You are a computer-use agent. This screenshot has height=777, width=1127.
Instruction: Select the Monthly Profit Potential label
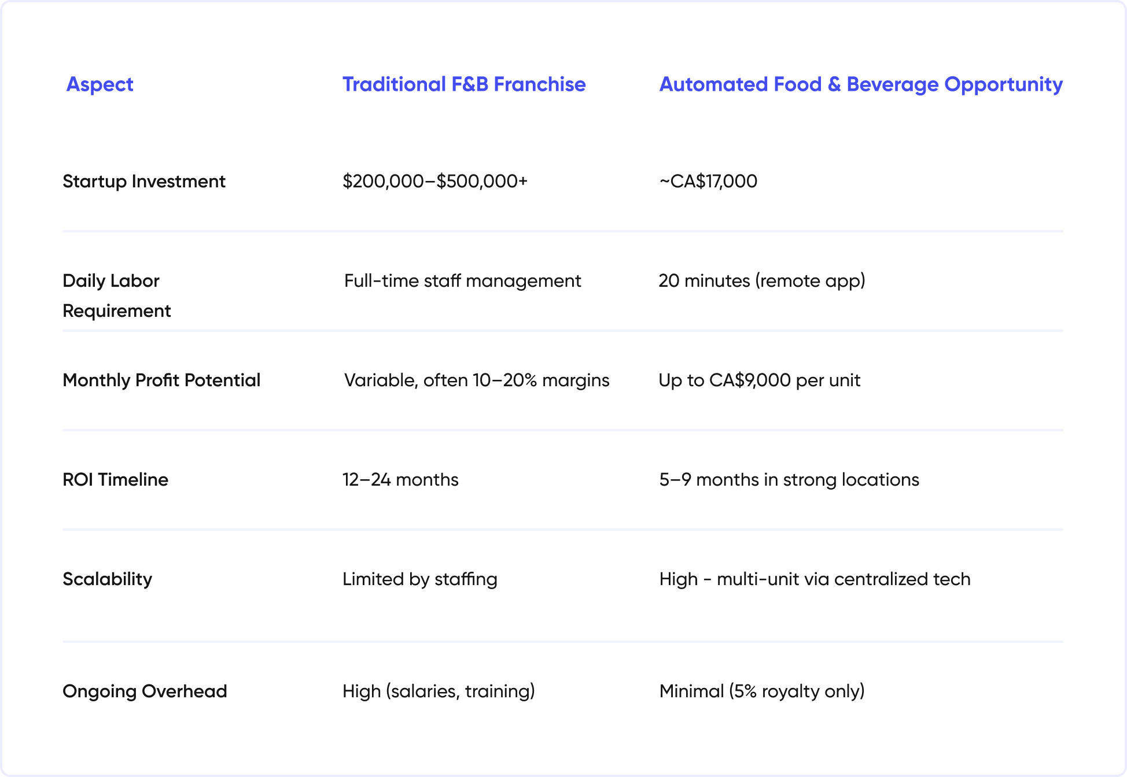pos(161,380)
